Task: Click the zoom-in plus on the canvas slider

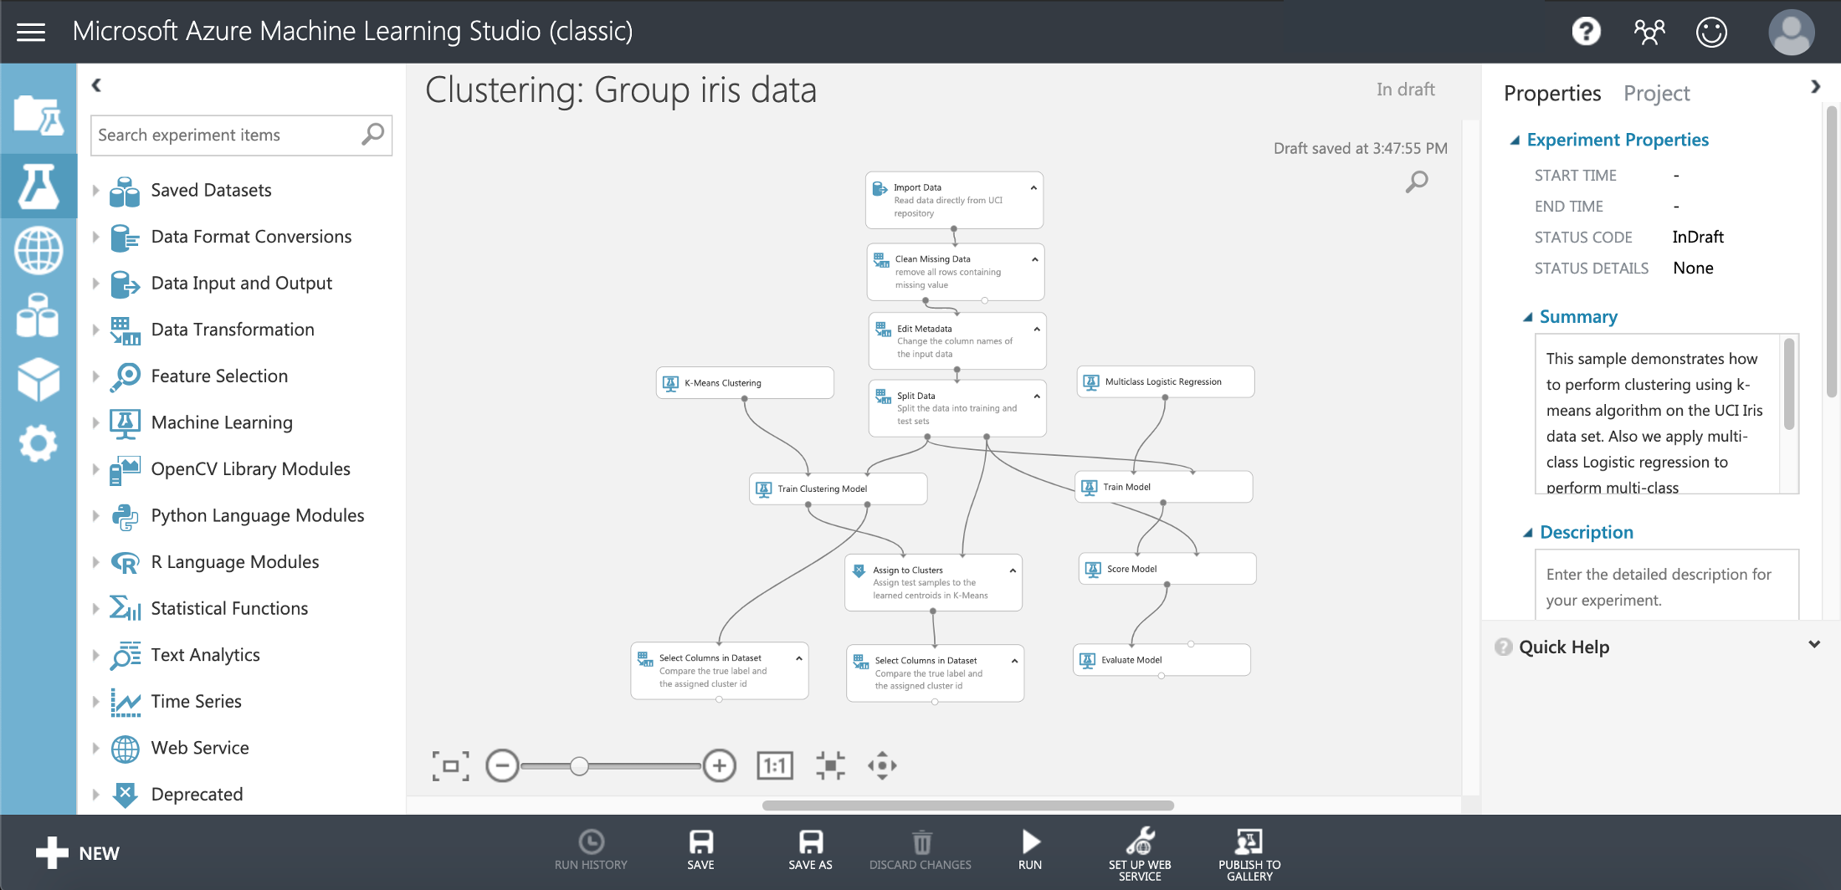Action: point(718,765)
